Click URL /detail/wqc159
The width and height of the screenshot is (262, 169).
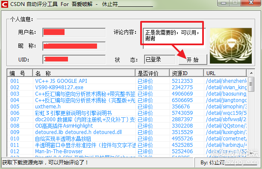pyautogui.click(x=226, y=113)
